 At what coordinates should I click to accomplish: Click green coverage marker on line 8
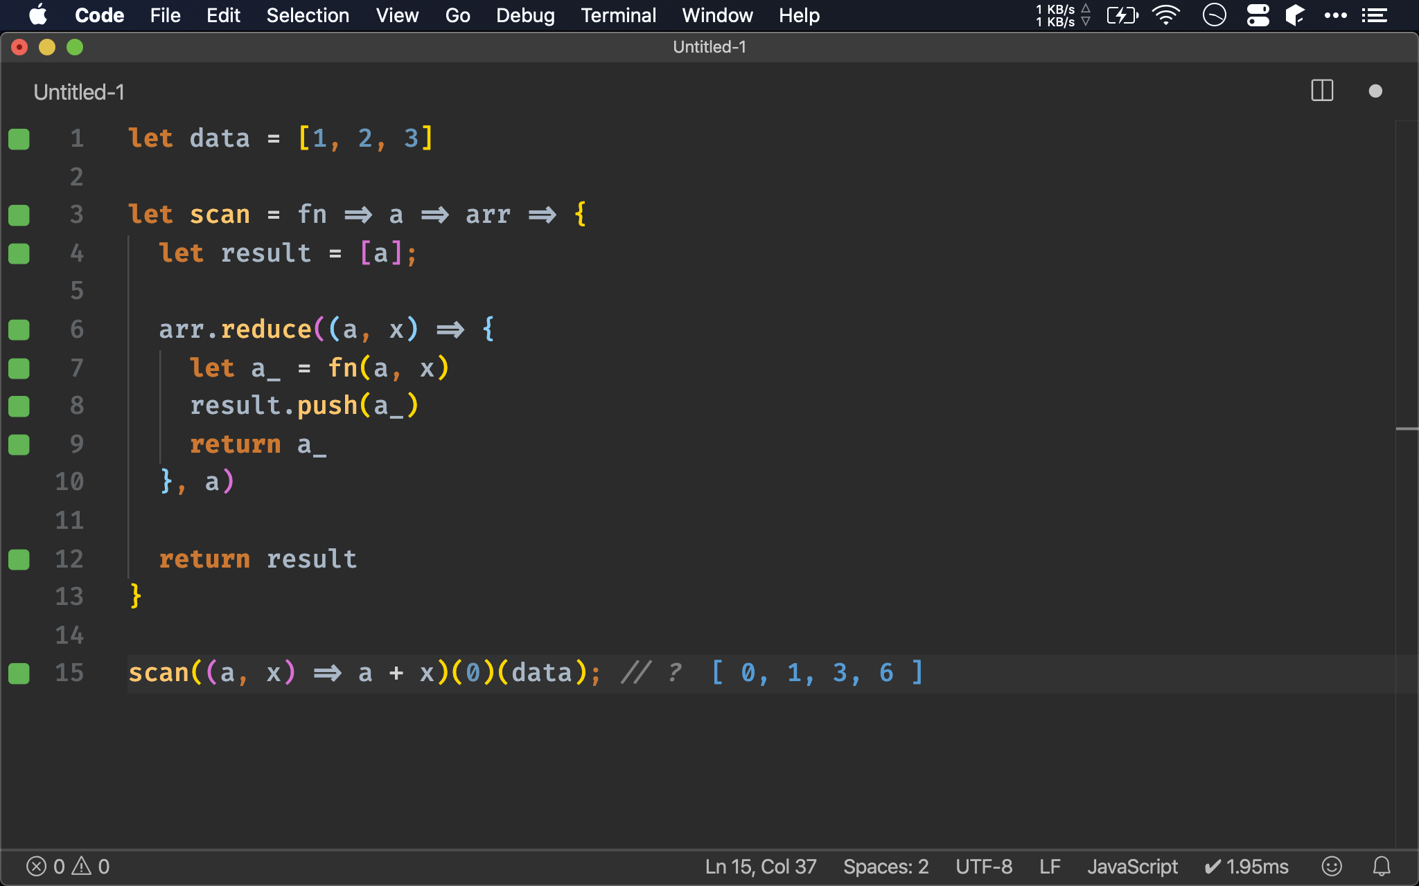tap(19, 406)
